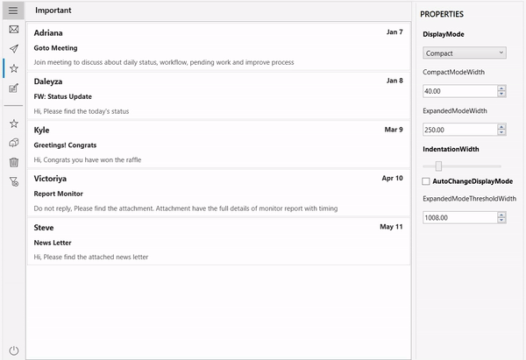Click the IndentationWidth slider thumb

point(438,166)
